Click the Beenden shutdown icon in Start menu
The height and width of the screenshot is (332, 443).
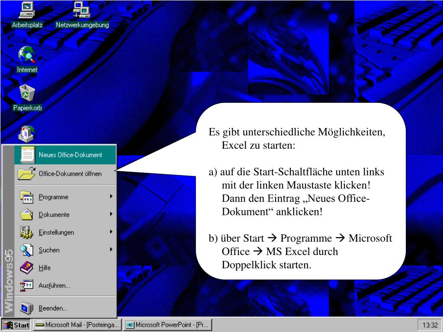pos(26,308)
